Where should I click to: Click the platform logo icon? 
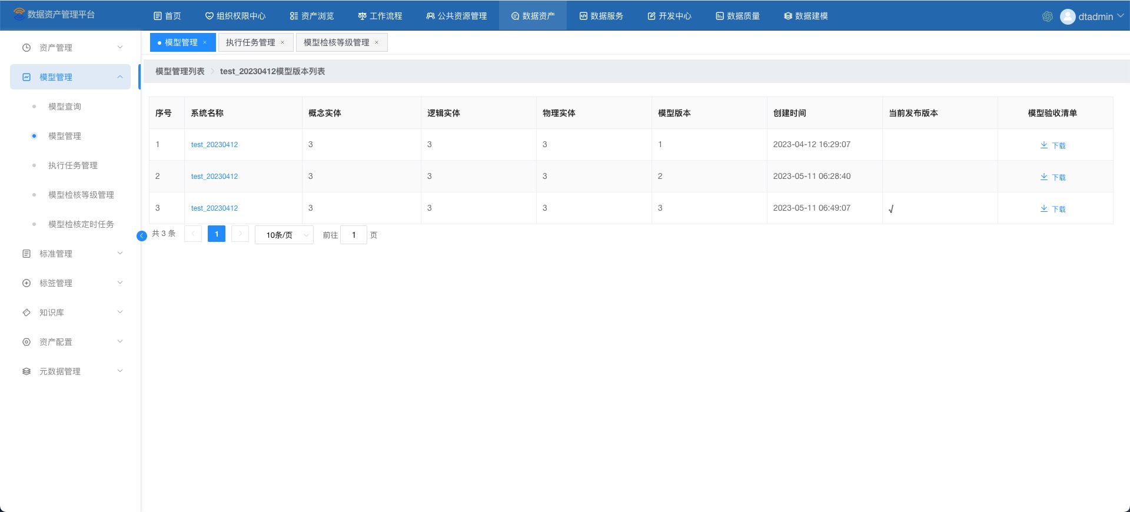19,14
